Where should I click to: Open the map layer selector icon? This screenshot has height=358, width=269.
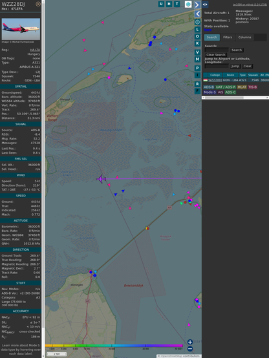point(188,4)
